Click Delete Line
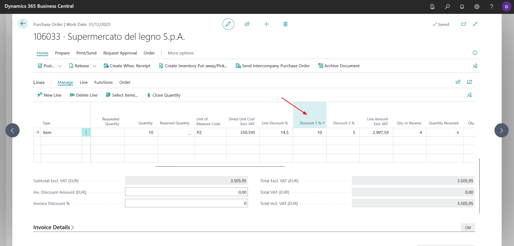 pos(84,95)
